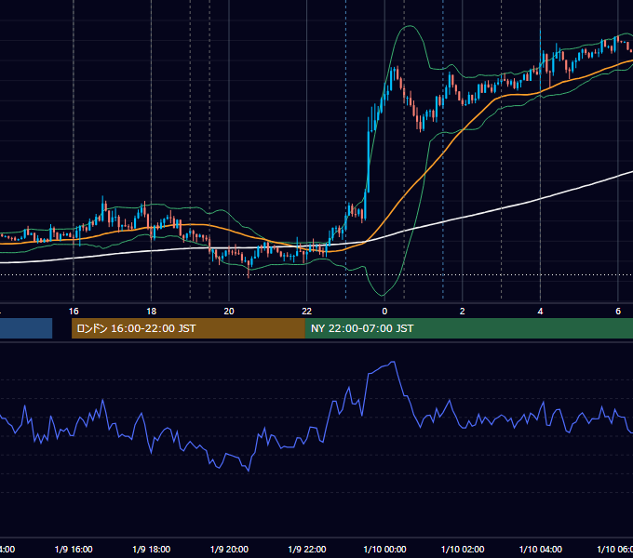This screenshot has height=558, width=633.
Task: Click the 1/10 02:00 time label
Action: click(463, 549)
